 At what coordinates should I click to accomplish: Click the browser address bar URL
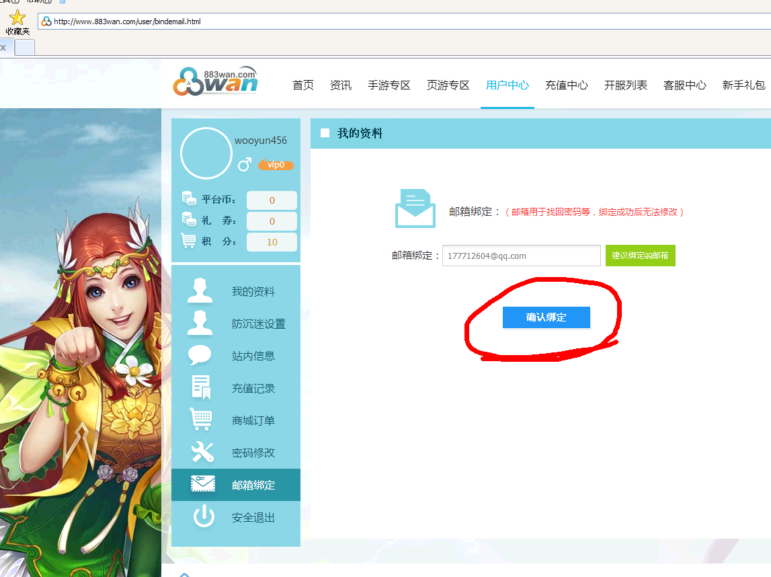click(x=127, y=22)
